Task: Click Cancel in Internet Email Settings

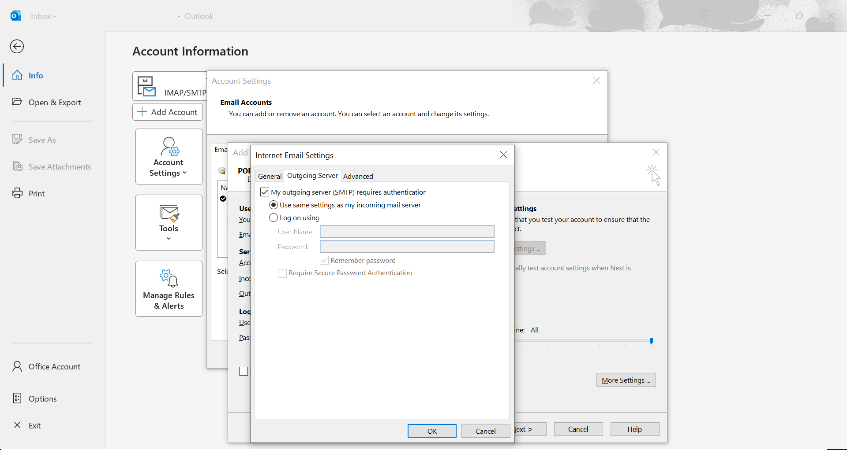Action: (x=485, y=431)
